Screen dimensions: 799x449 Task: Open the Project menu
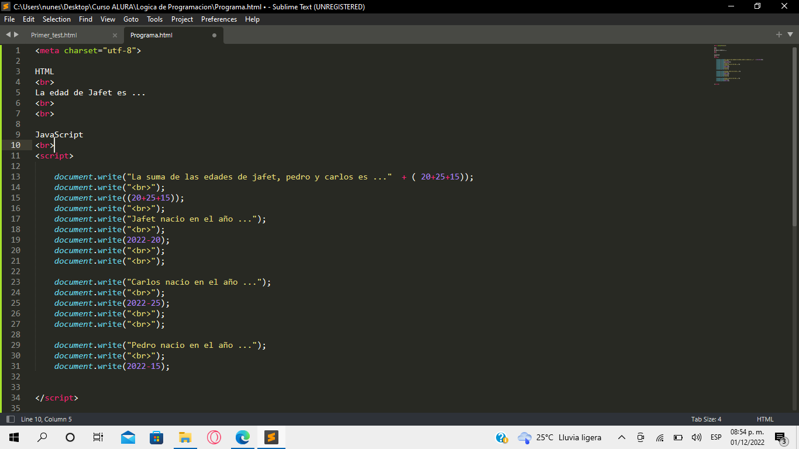click(x=182, y=19)
